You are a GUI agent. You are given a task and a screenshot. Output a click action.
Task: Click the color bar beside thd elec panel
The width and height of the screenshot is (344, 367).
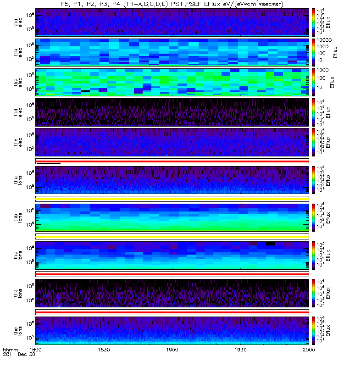(313, 112)
